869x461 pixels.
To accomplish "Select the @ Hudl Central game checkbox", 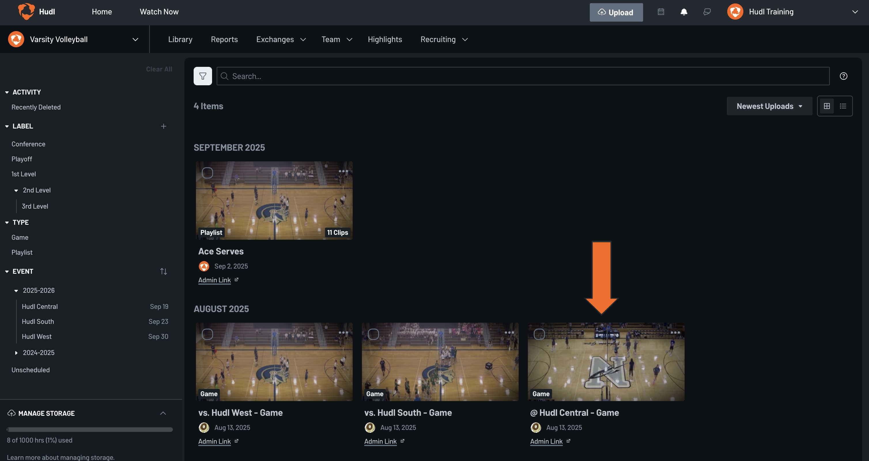I will pyautogui.click(x=539, y=334).
